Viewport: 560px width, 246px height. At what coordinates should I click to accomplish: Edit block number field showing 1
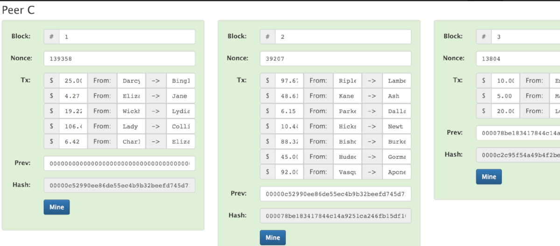[x=127, y=37]
